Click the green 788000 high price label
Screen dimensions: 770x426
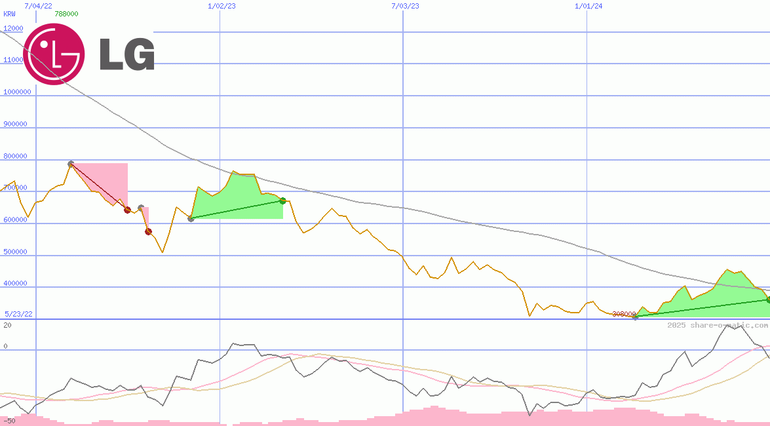coord(66,14)
